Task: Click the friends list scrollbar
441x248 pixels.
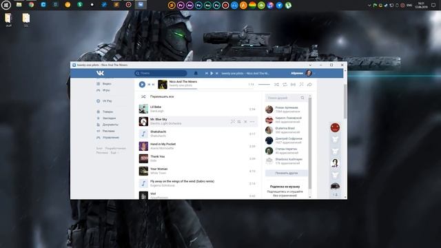Action: tap(310, 143)
